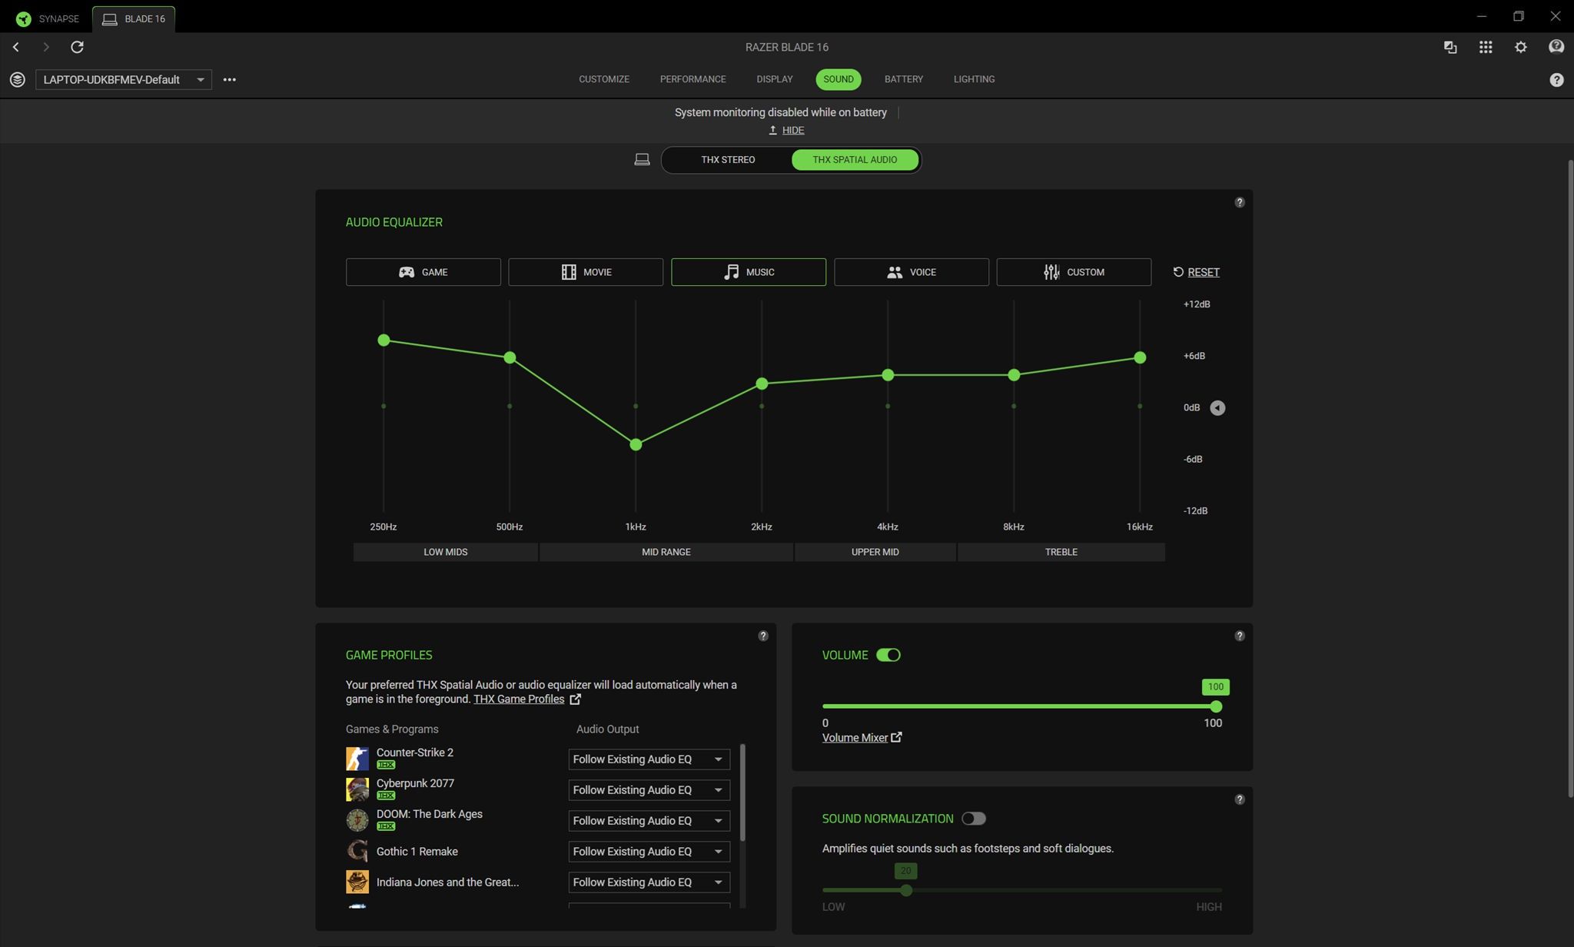The width and height of the screenshot is (1574, 947).
Task: Open the modules grid icon
Action: click(1485, 47)
